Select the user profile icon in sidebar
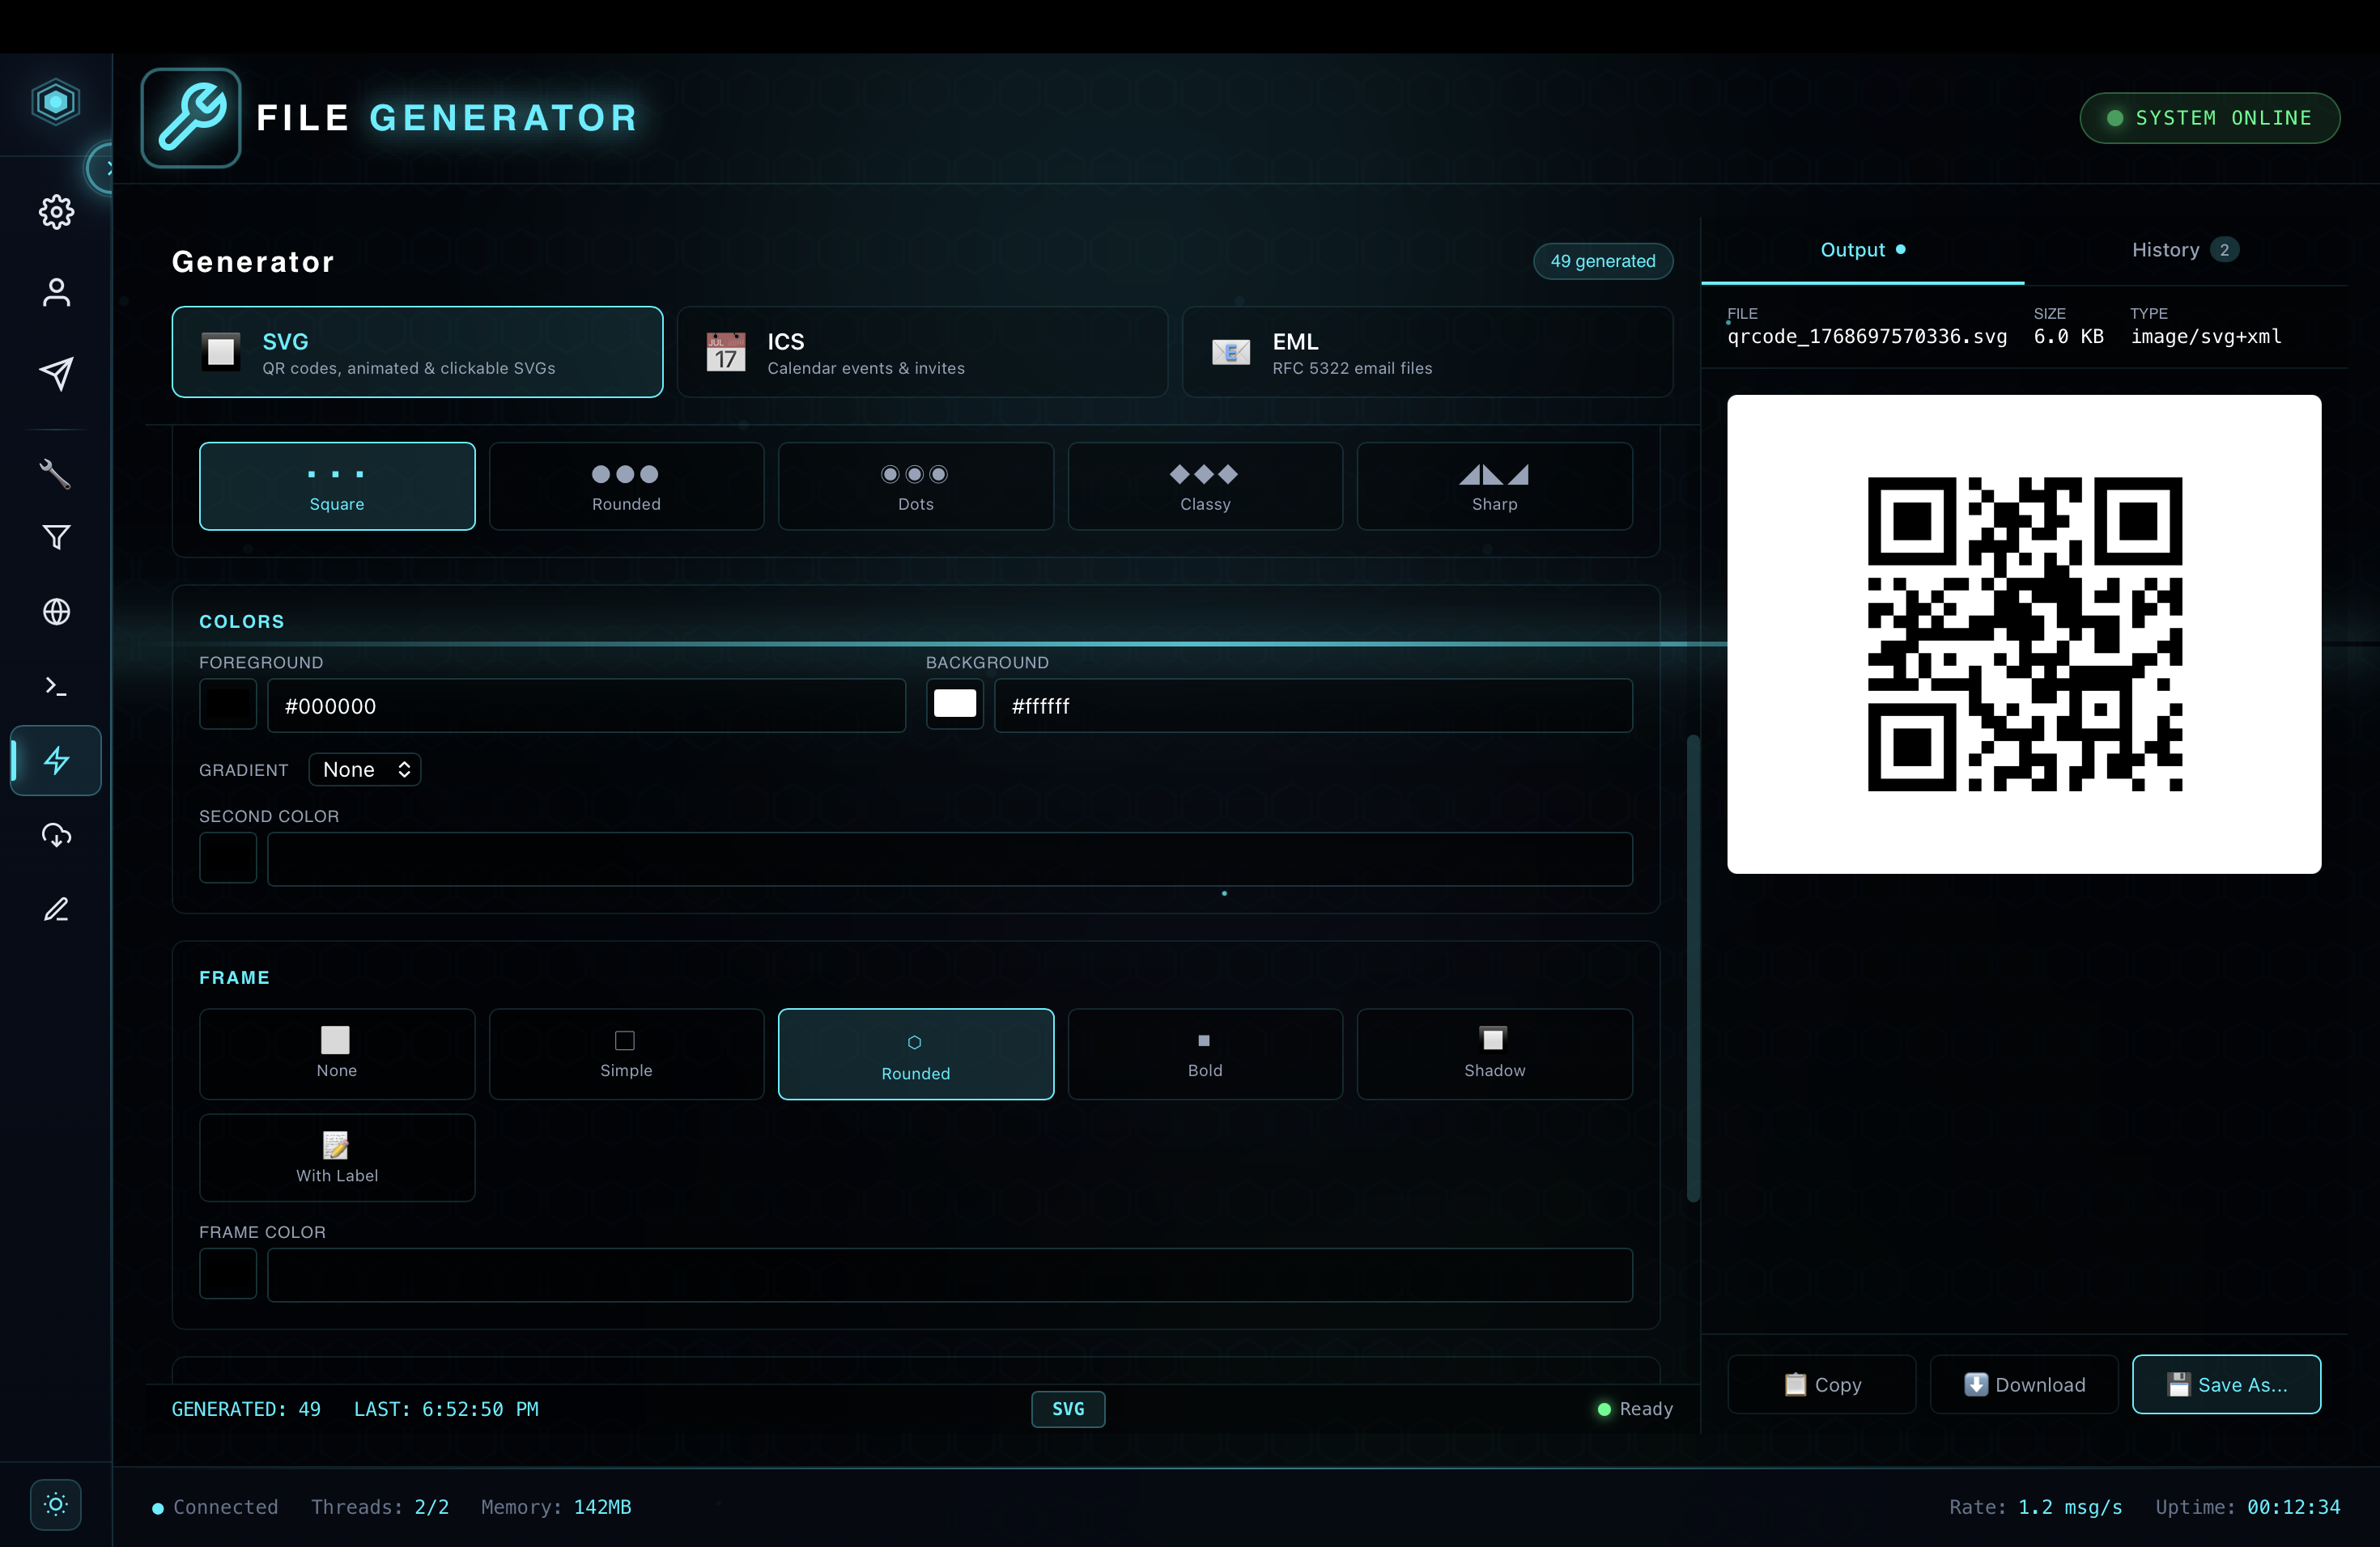Image resolution: width=2380 pixels, height=1547 pixels. (x=55, y=292)
